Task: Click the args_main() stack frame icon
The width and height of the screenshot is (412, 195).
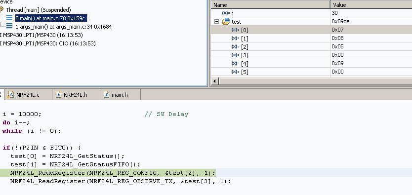Action: click(x=9, y=26)
